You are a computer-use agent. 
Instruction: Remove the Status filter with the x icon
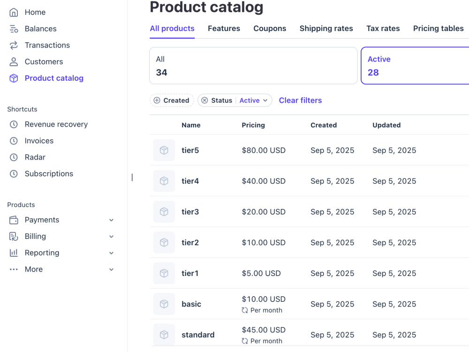[x=204, y=100]
